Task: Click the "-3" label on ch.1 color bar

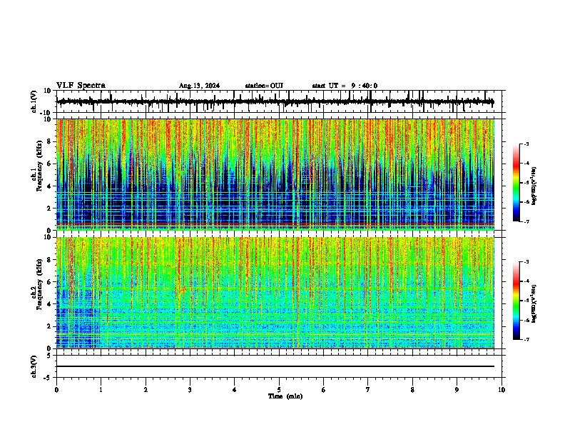Action: (526, 144)
